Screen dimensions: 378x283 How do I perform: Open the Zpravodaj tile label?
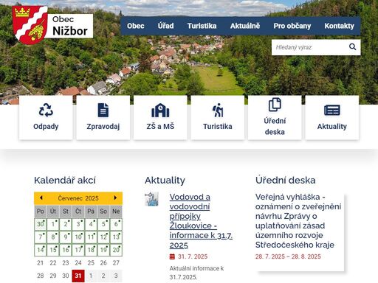(x=103, y=127)
